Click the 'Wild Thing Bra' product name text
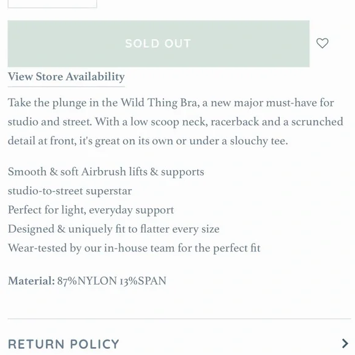This screenshot has height=355, width=355. tap(160, 103)
